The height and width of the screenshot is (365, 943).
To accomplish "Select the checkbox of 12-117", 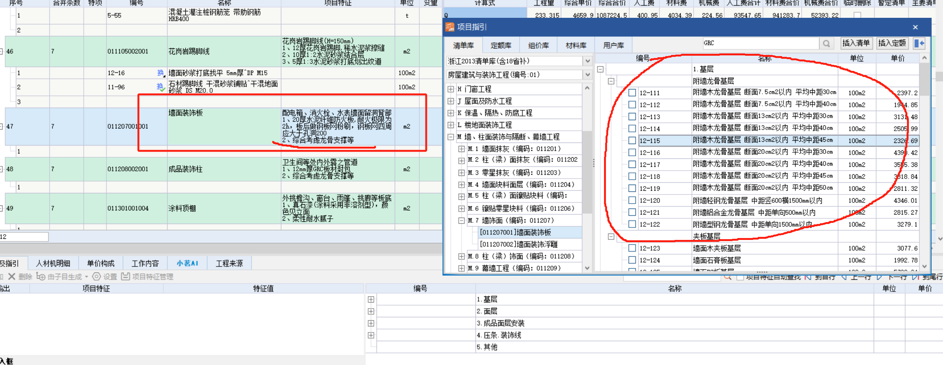I will [632, 164].
